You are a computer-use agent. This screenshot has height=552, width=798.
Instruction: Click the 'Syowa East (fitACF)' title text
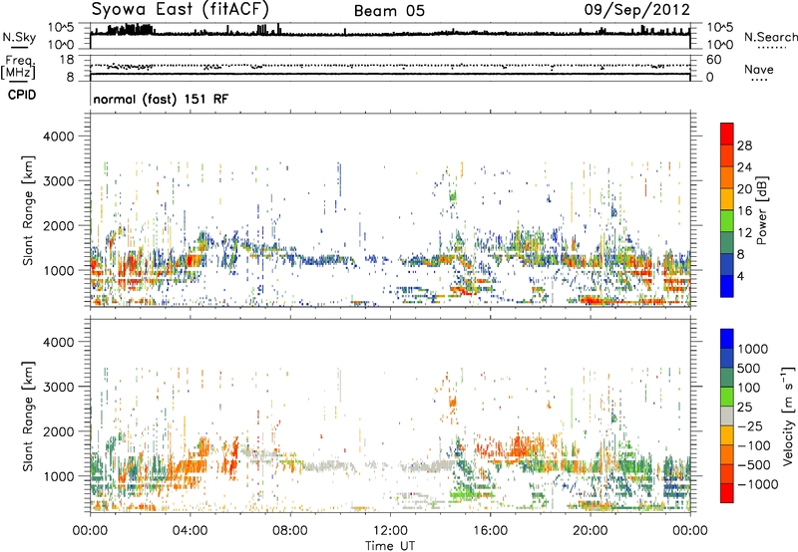[181, 10]
